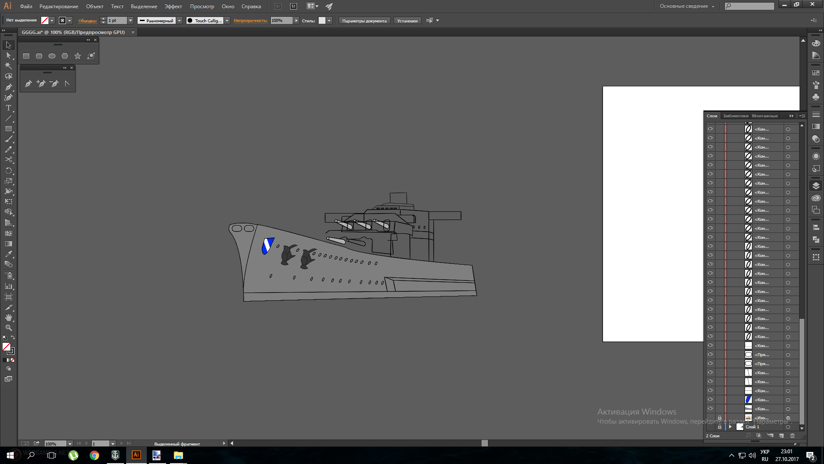The width and height of the screenshot is (824, 464).
Task: Switch to the Библиотеки tab
Action: point(736,116)
